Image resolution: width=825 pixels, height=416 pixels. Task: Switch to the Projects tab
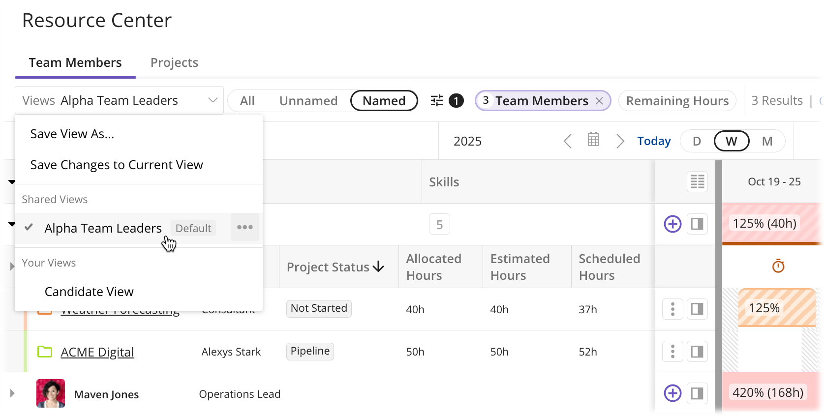coord(174,62)
